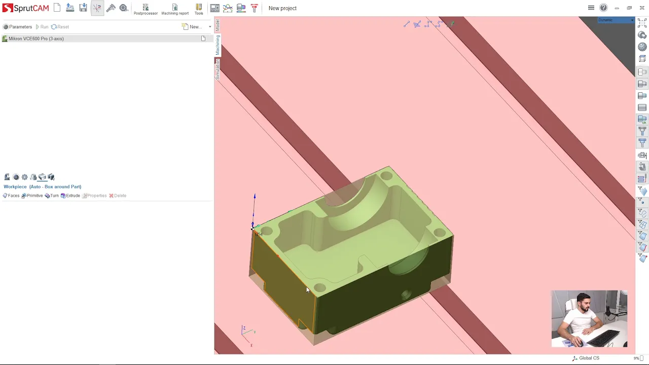Click New... operation button
Screen dimensions: 649x365
(192, 27)
